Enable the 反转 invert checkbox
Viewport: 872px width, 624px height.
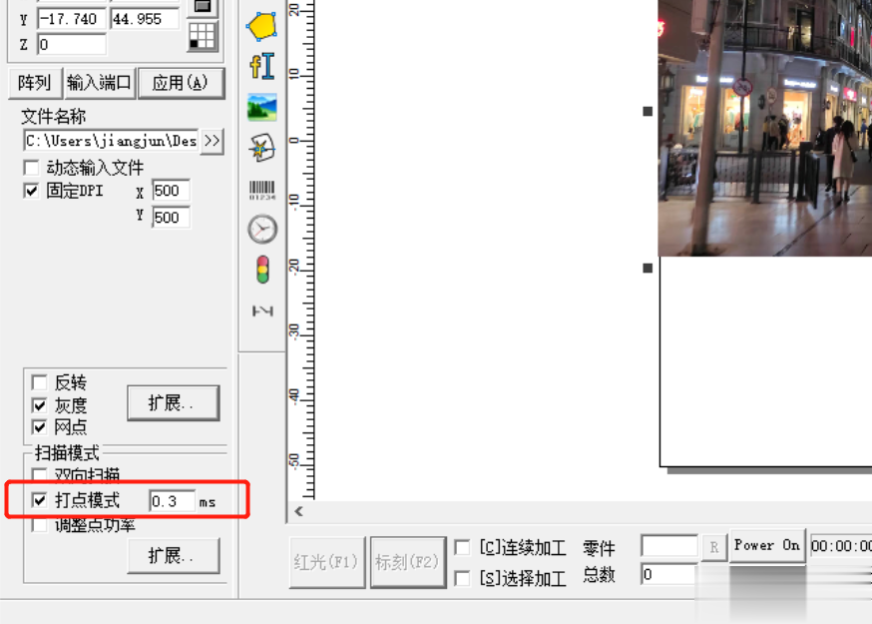click(x=38, y=382)
